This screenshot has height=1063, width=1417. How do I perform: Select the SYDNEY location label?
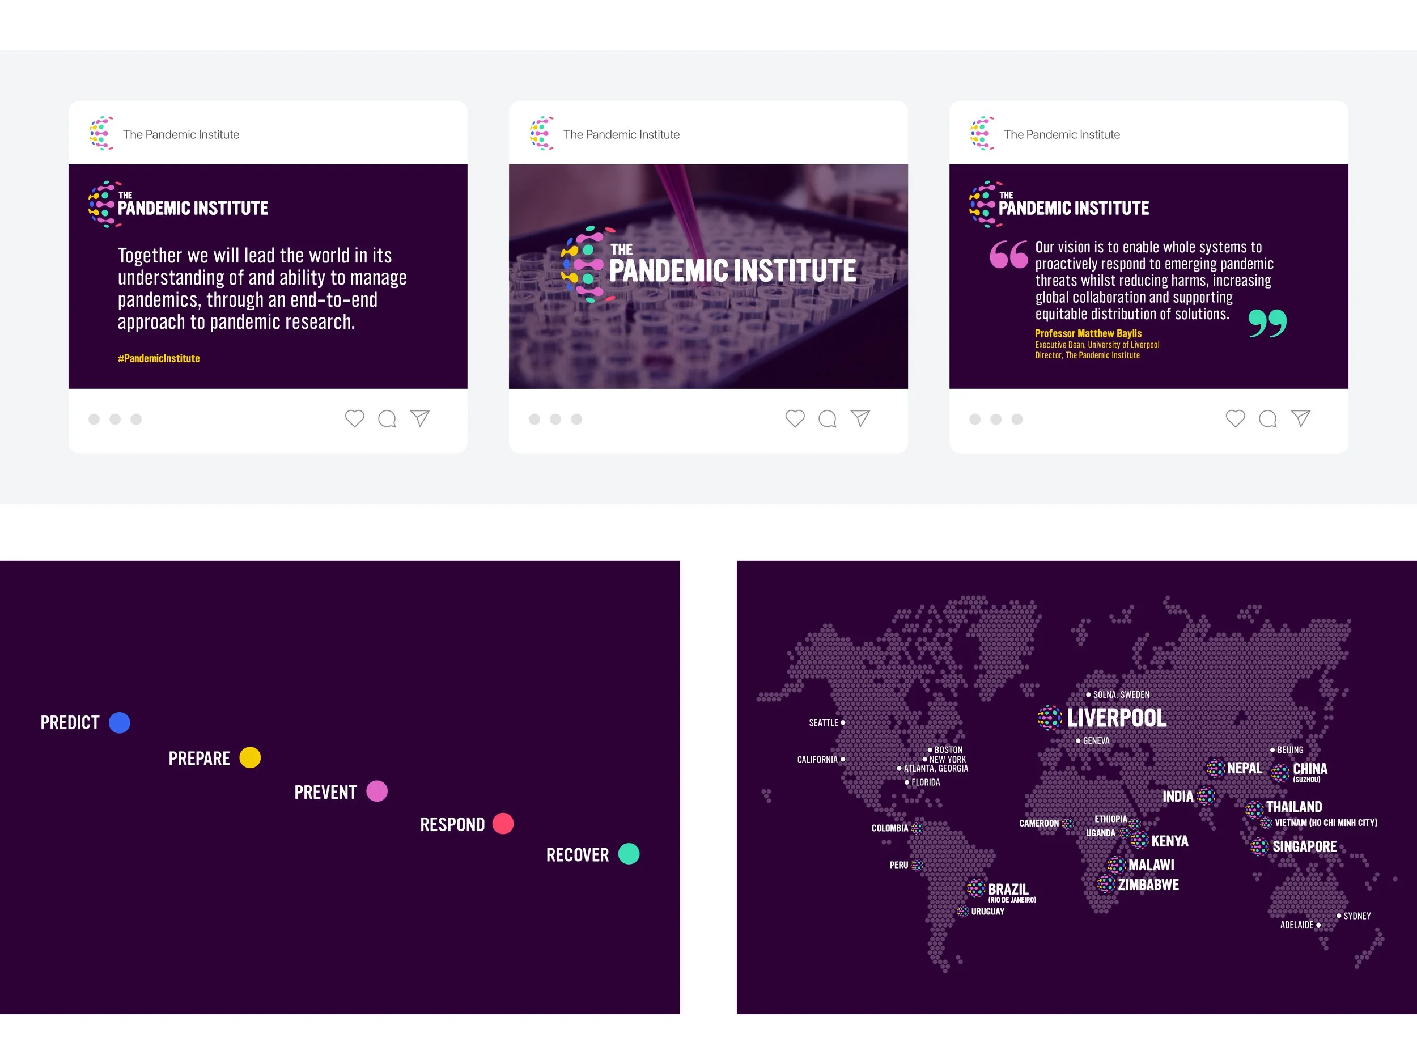click(x=1357, y=916)
